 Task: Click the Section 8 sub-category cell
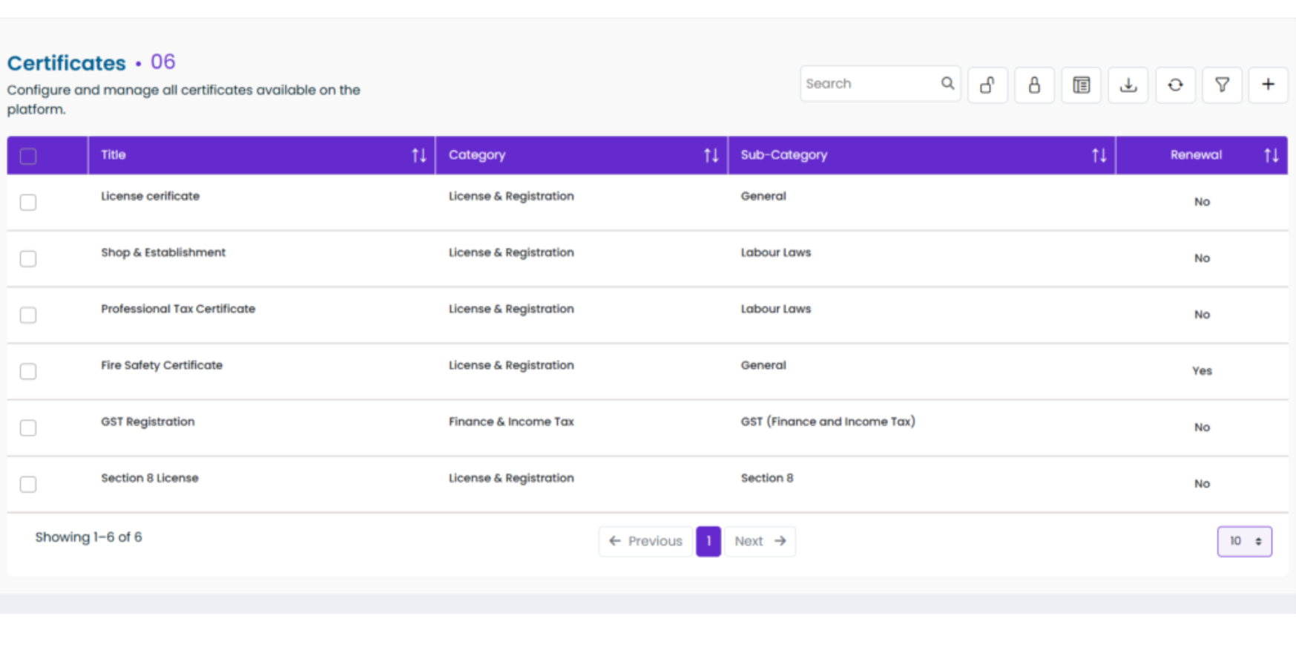click(767, 478)
